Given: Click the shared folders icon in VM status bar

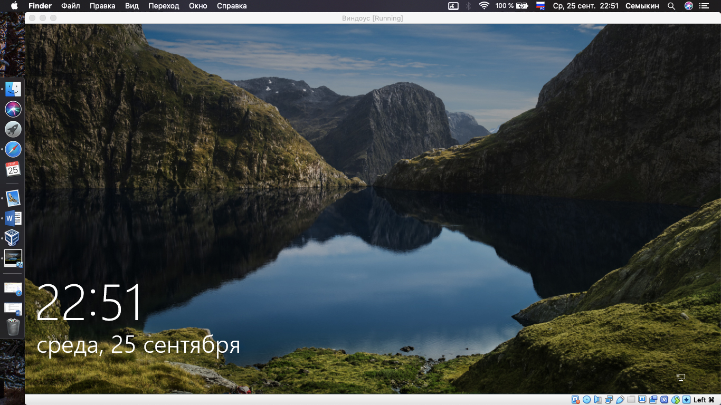Looking at the screenshot, I should pos(630,400).
